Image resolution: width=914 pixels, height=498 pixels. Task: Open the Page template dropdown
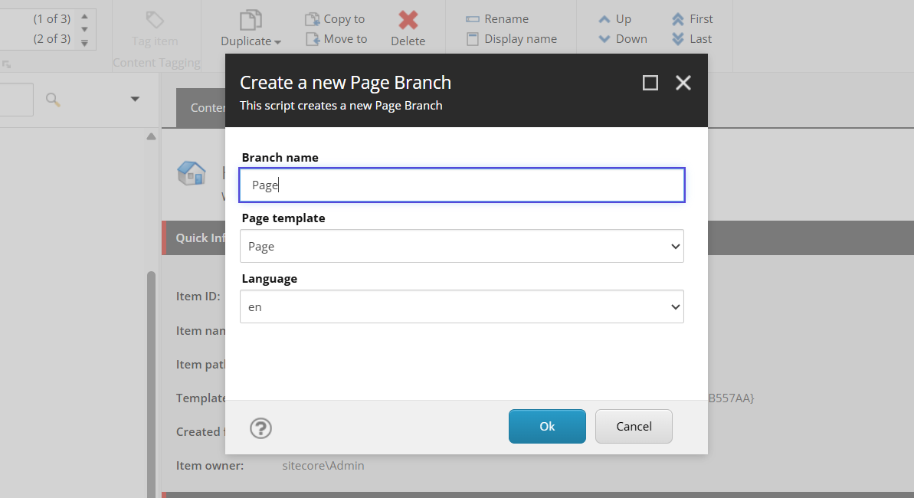462,247
